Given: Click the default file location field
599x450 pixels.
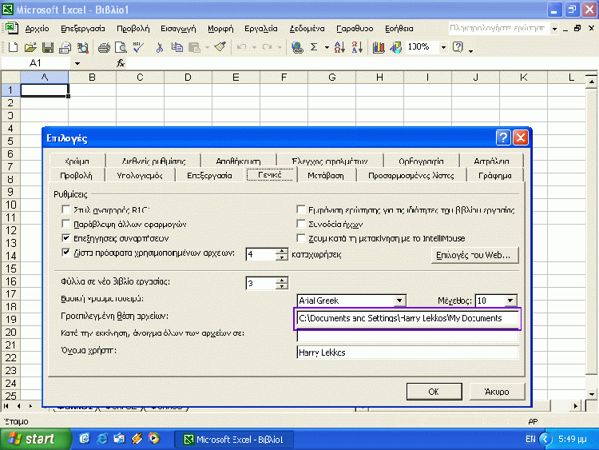Looking at the screenshot, I should pos(407,318).
